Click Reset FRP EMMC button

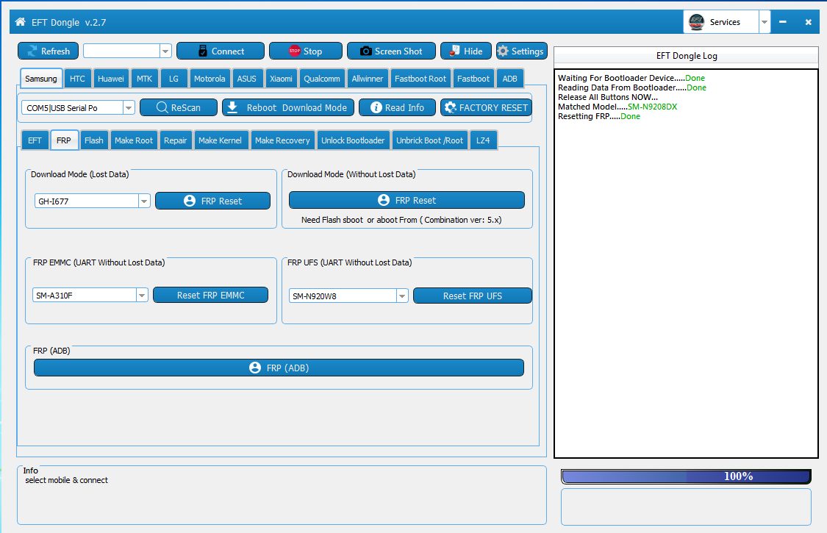coord(210,295)
